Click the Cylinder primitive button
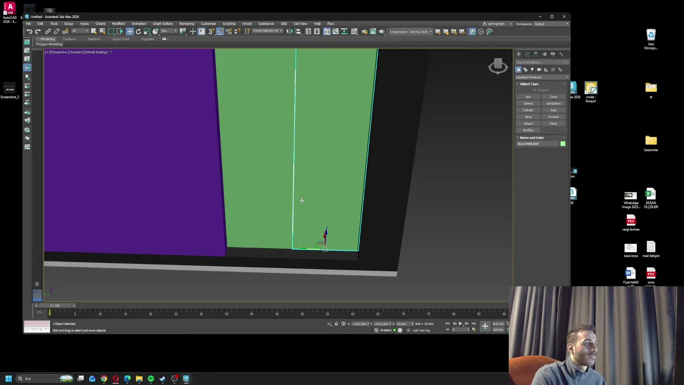Viewport: 684px width, 385px height. click(x=528, y=110)
